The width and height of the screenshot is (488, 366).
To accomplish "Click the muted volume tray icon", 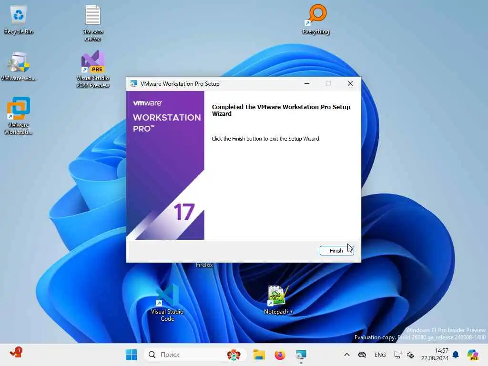I will [x=410, y=355].
